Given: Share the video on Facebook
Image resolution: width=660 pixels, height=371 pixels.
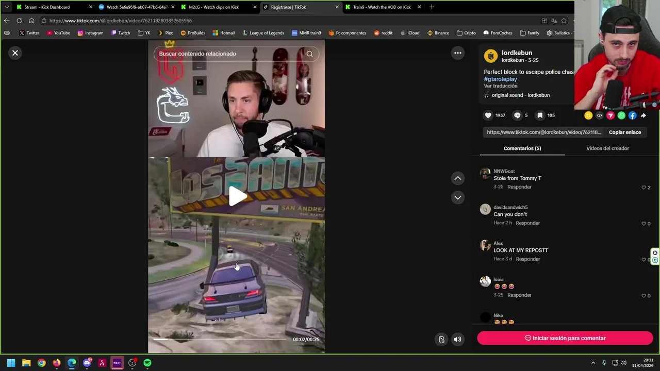Looking at the screenshot, I should click(x=632, y=115).
